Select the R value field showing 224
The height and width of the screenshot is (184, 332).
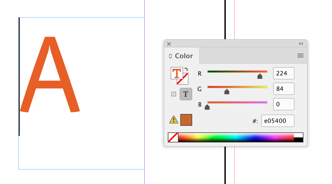point(283,73)
